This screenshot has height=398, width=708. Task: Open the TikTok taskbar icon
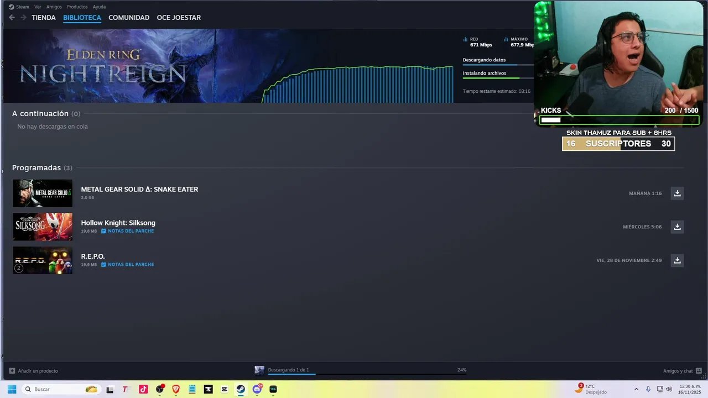pos(143,389)
